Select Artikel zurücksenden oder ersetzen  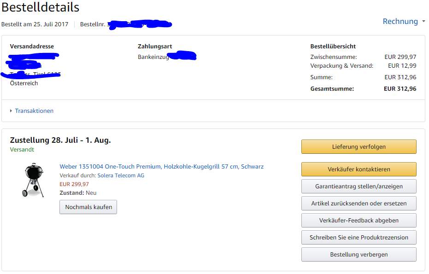(358, 204)
